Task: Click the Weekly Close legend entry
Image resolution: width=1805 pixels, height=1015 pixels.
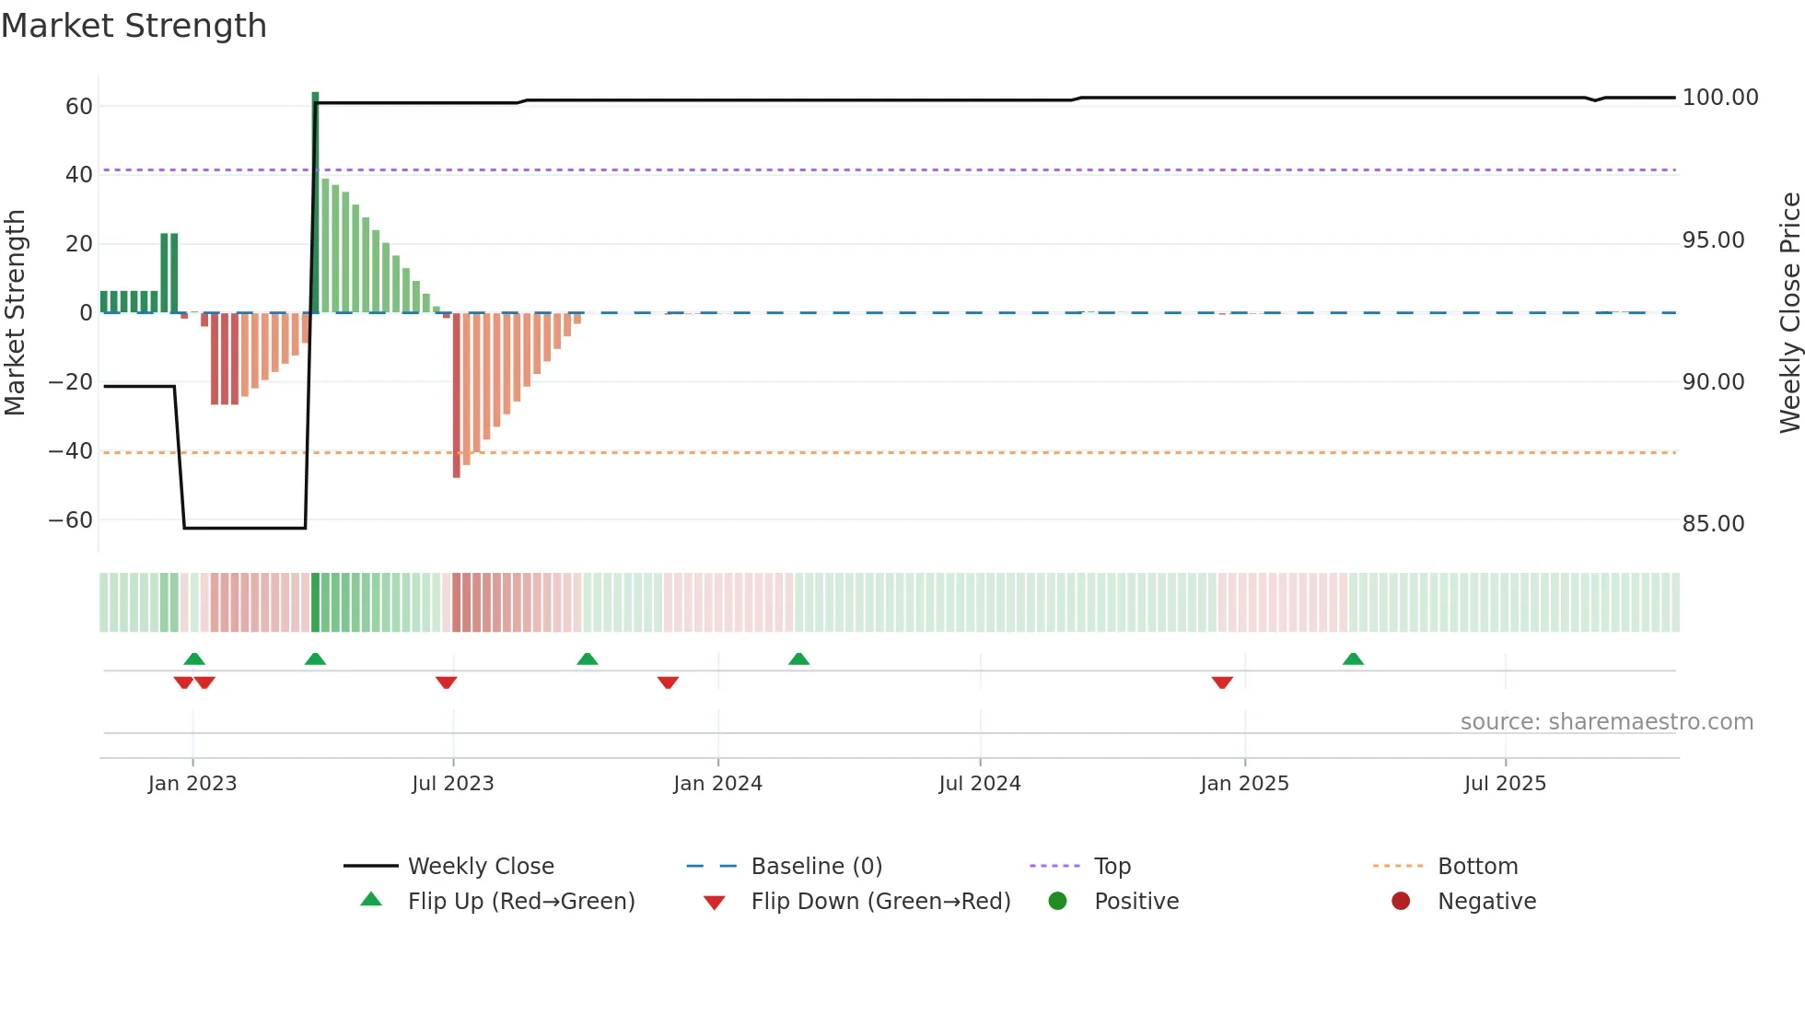Action: click(x=449, y=866)
